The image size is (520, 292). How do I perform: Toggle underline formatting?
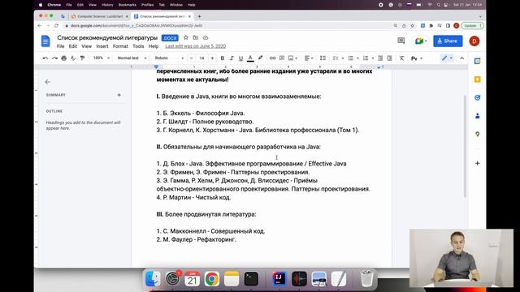(240, 58)
